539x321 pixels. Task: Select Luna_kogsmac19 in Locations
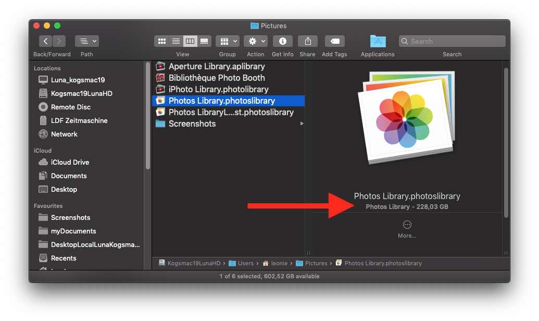(78, 80)
